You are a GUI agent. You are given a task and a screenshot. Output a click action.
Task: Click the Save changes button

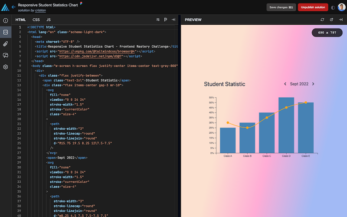coord(281,7)
